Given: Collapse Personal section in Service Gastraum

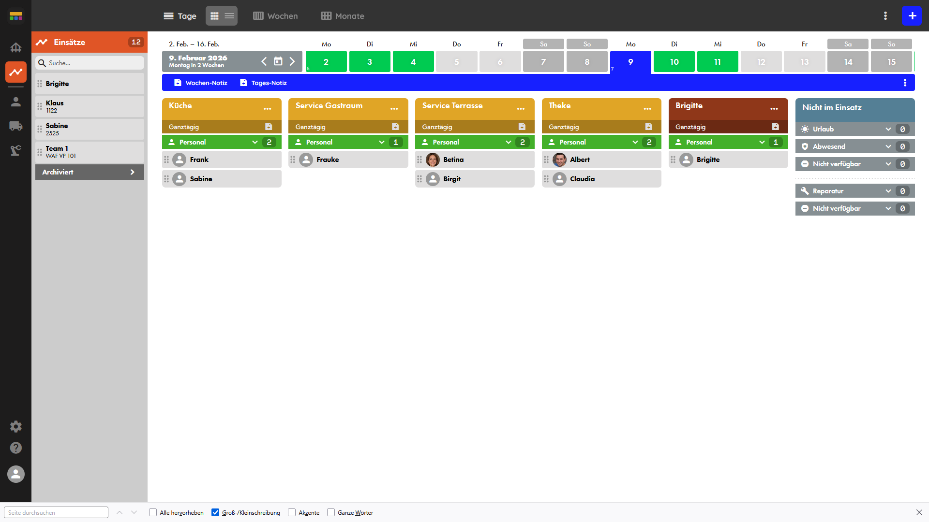Looking at the screenshot, I should click(382, 142).
